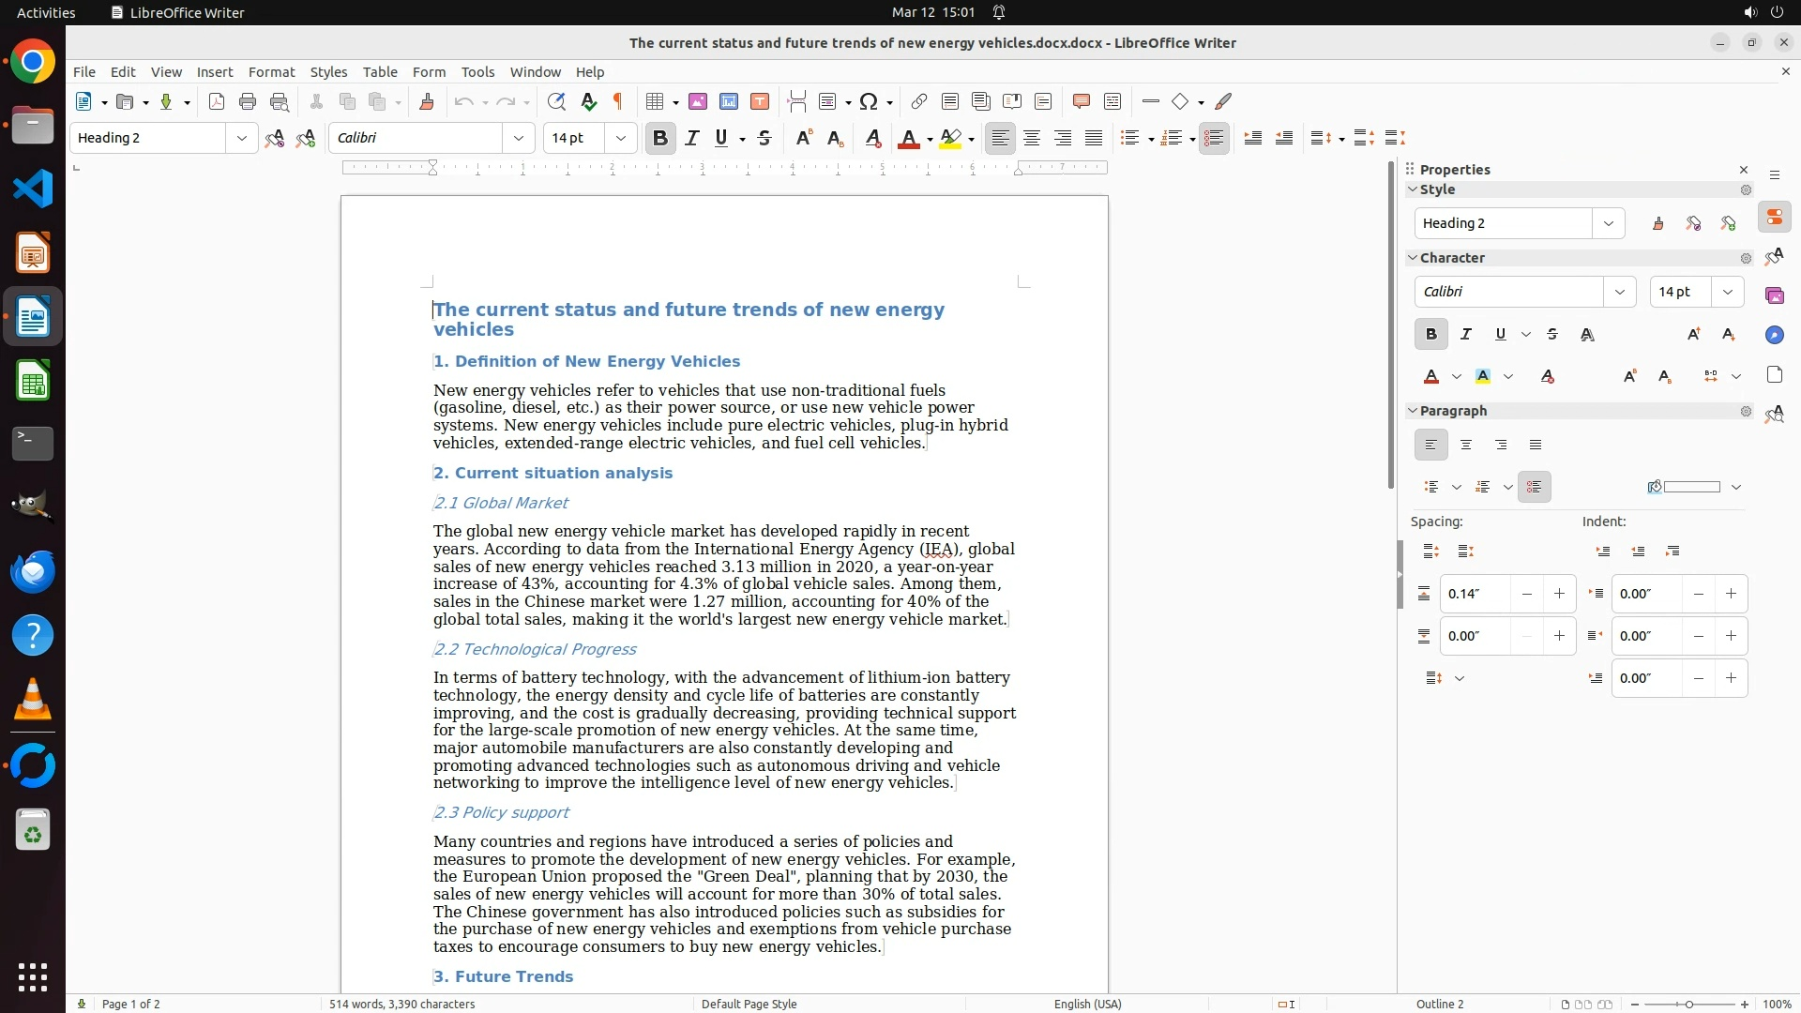Click the Print icon in the toolbar
This screenshot has width=1801, height=1013.
(x=248, y=101)
